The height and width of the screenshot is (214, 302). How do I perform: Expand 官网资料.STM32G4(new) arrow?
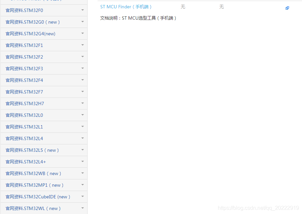coord(83,33)
